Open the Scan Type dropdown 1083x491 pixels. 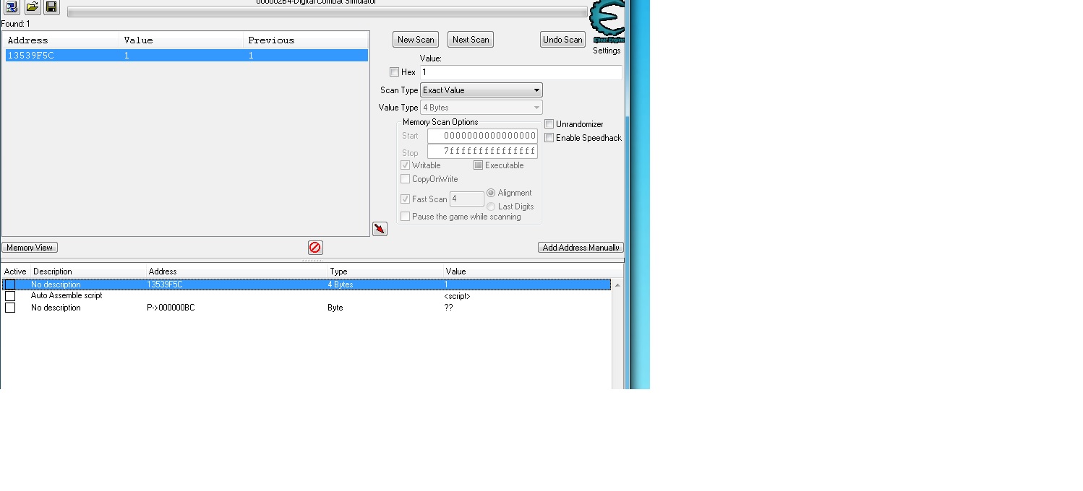[481, 90]
